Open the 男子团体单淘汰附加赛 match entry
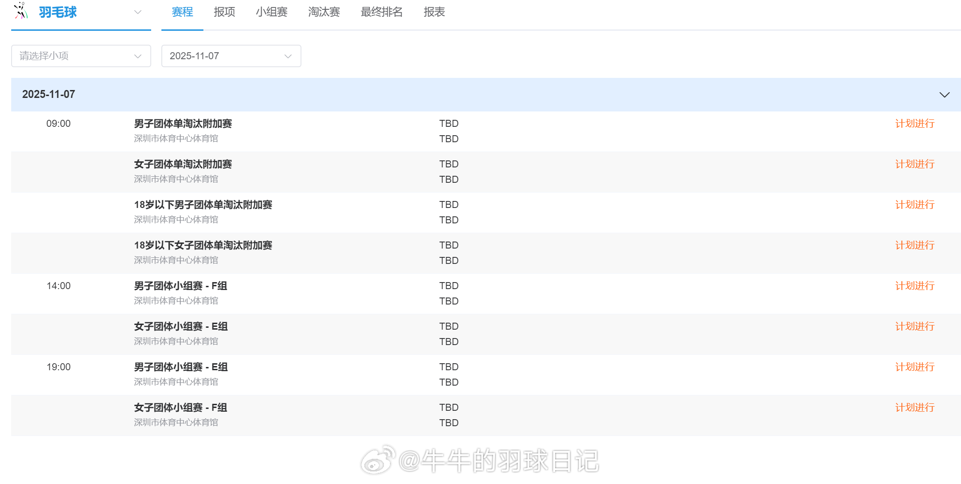This screenshot has height=484, width=961. [183, 123]
